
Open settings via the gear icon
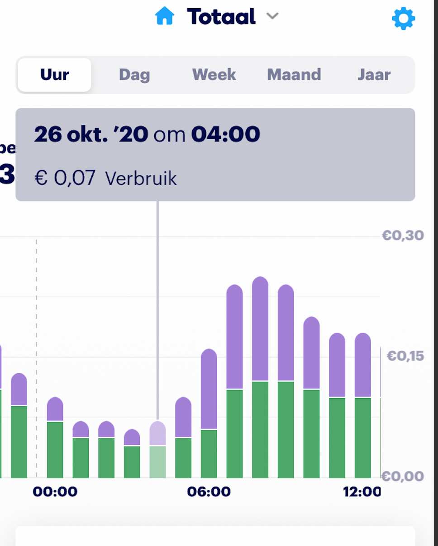[403, 19]
